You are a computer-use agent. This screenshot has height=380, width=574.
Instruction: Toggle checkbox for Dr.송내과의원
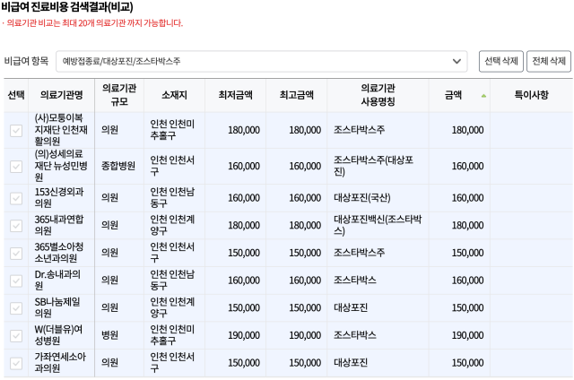tap(16, 281)
